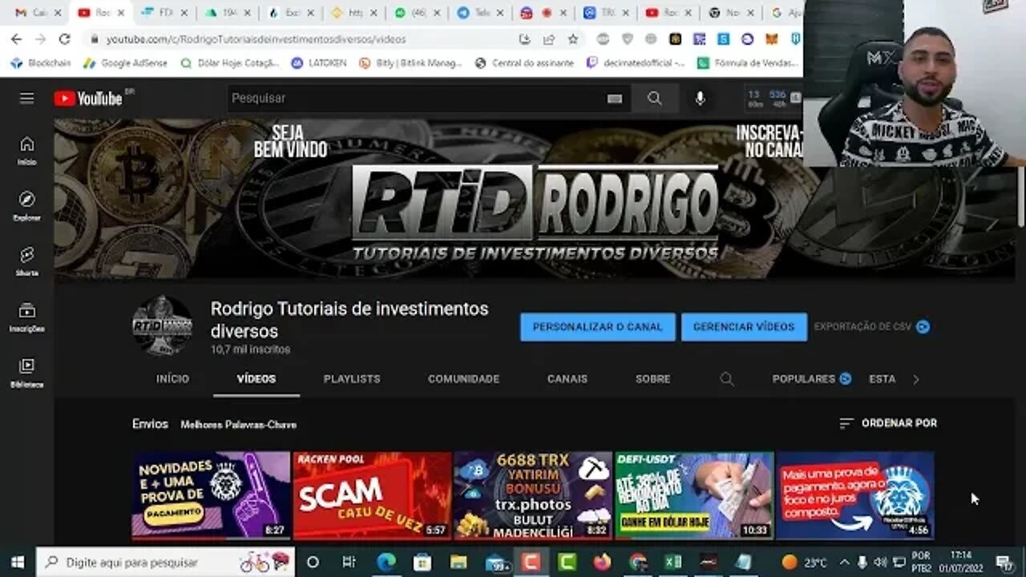Image resolution: width=1026 pixels, height=577 pixels.
Task: Open the Comunidade tab
Action: click(x=463, y=379)
